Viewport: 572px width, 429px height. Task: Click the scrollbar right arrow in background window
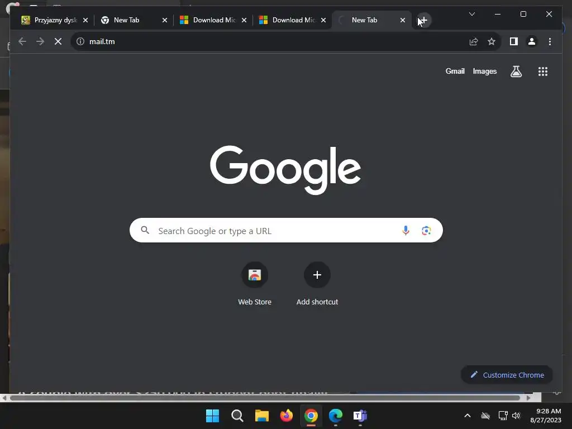point(528,398)
